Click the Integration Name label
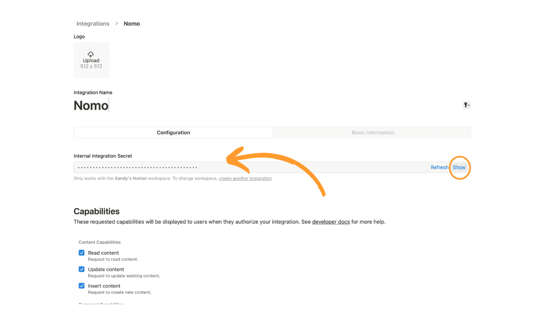 [x=93, y=92]
